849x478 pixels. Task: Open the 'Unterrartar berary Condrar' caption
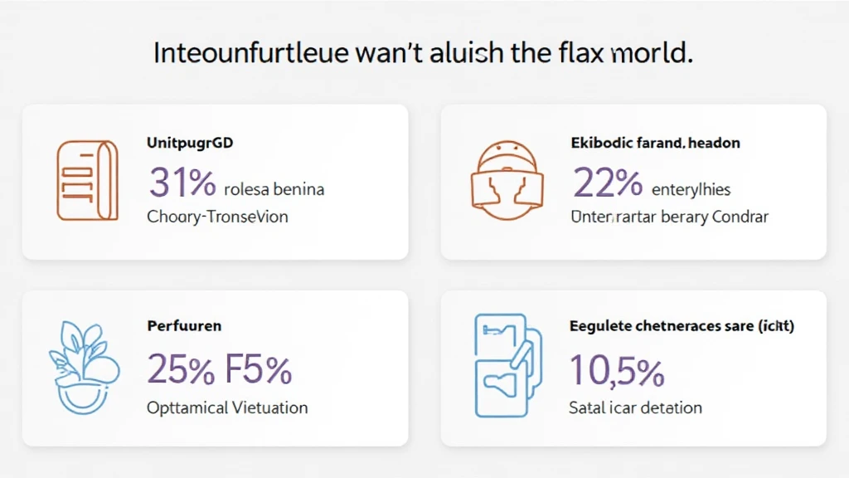[669, 217]
